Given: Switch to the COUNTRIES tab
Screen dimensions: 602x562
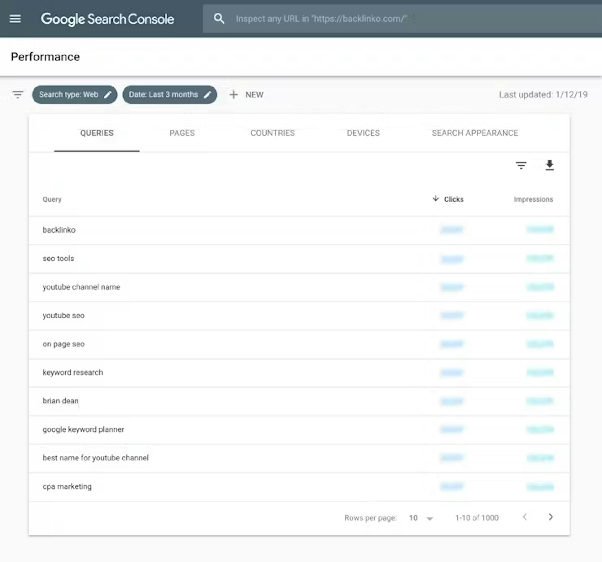Looking at the screenshot, I should (x=272, y=133).
